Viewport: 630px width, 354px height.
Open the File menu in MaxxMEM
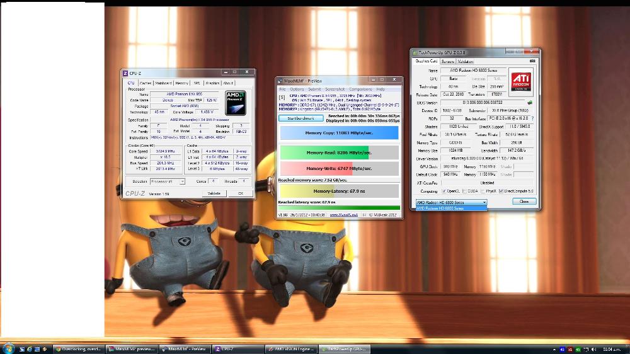point(282,89)
